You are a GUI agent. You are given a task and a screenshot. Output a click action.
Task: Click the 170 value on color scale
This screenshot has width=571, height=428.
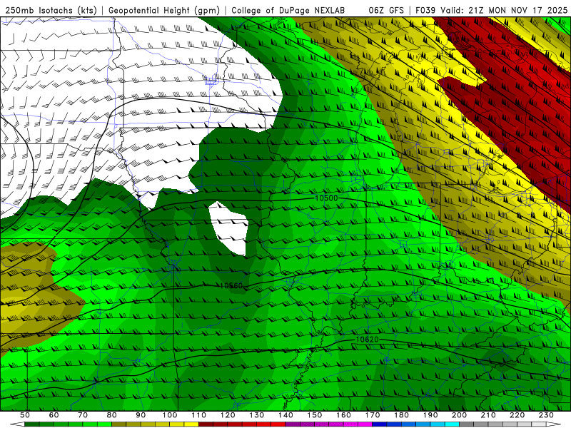click(373, 415)
